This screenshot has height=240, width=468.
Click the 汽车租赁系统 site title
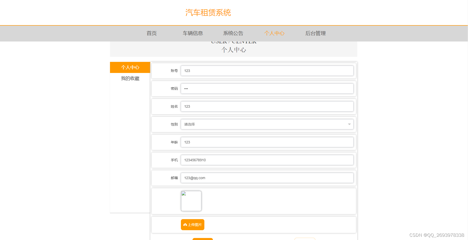[208, 13]
